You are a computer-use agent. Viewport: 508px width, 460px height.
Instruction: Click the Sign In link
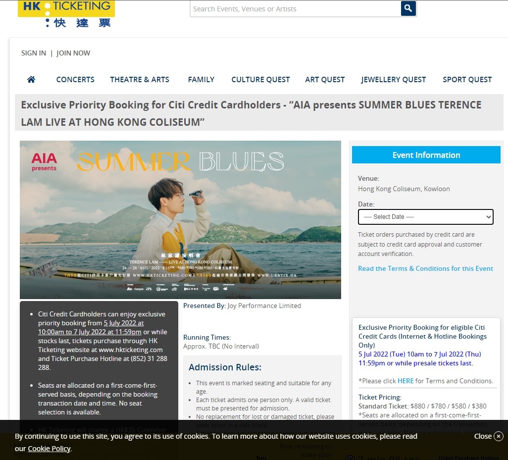click(34, 53)
